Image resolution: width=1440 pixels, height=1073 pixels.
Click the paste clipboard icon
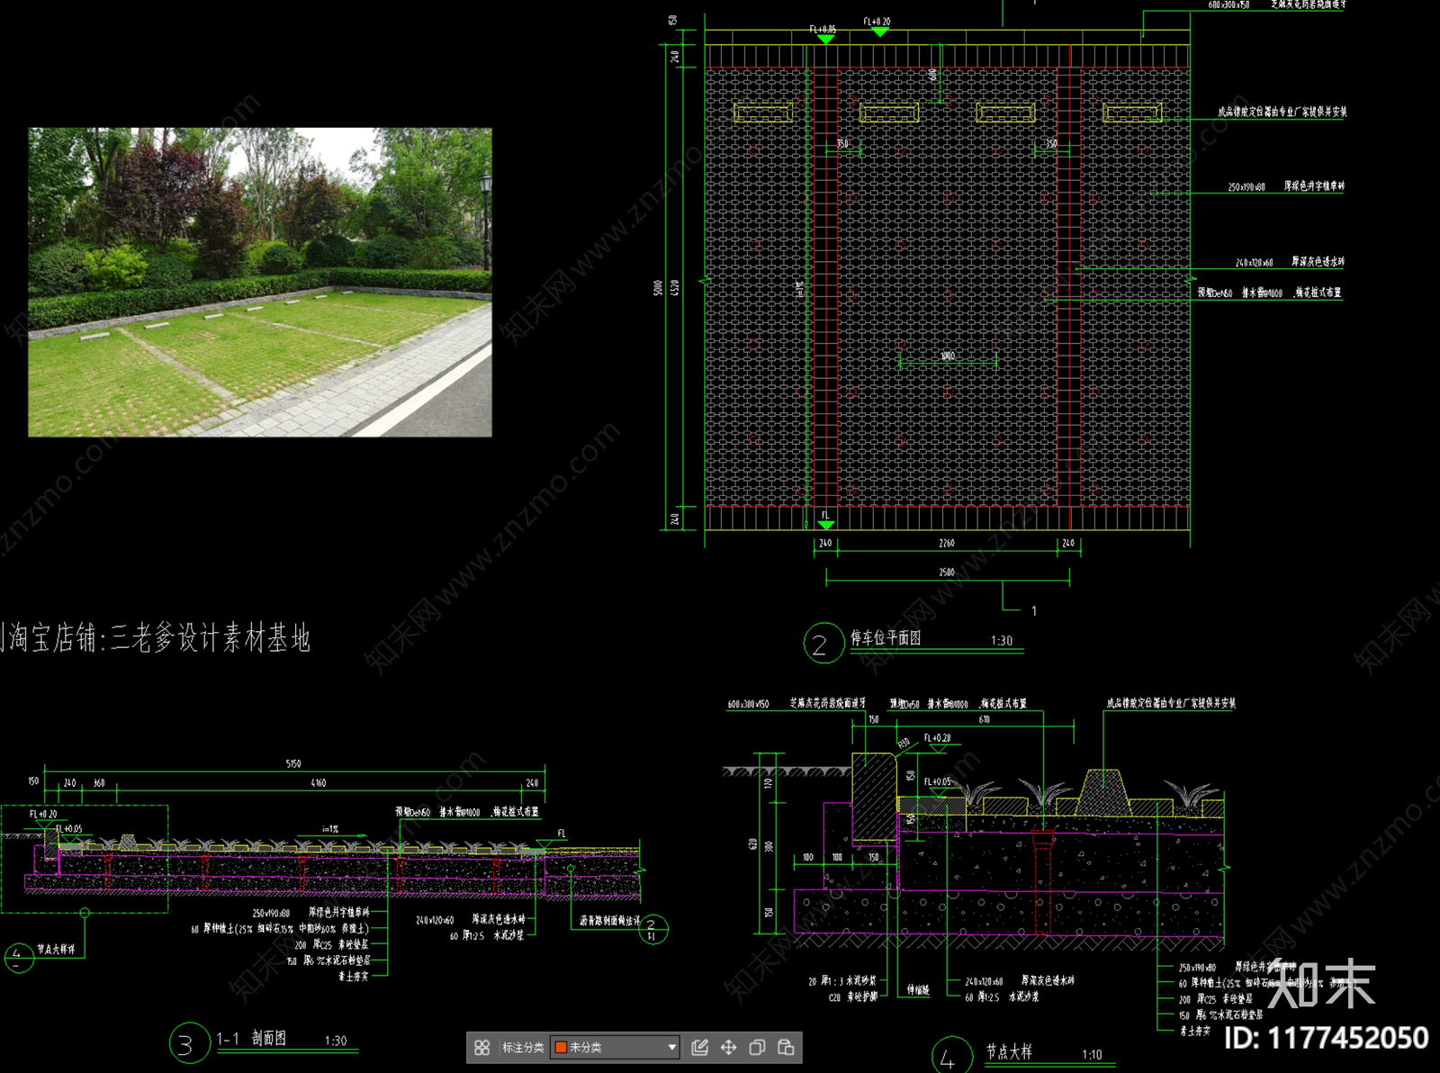786,1047
